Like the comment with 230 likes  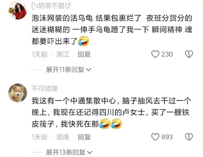coord(155,54)
